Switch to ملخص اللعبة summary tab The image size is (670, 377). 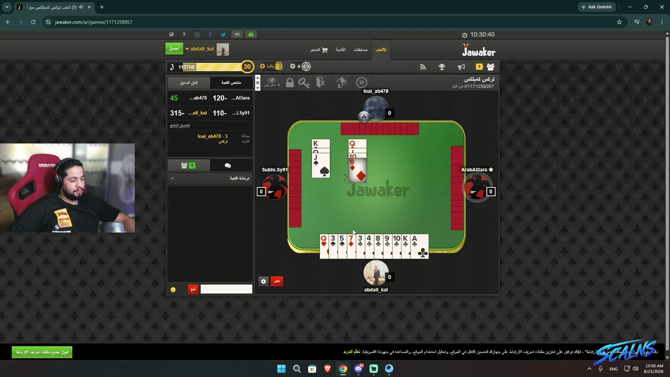231,83
